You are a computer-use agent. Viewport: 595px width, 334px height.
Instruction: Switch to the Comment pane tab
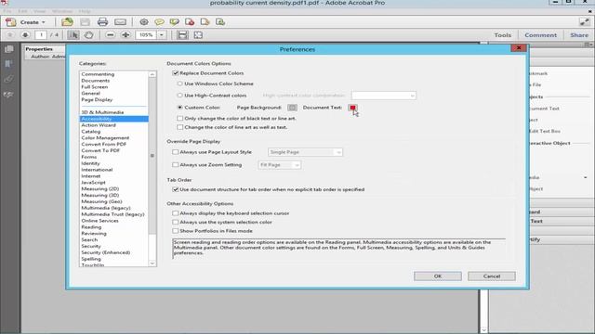(x=541, y=35)
